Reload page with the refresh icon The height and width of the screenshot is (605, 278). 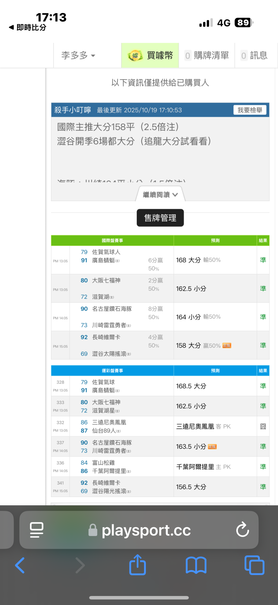point(242,530)
